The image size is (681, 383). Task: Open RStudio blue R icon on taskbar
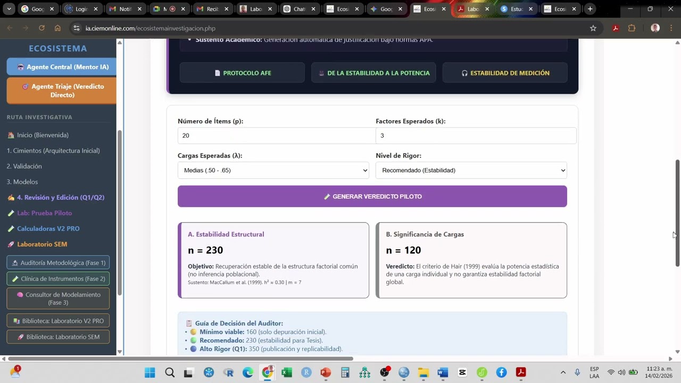click(306, 372)
